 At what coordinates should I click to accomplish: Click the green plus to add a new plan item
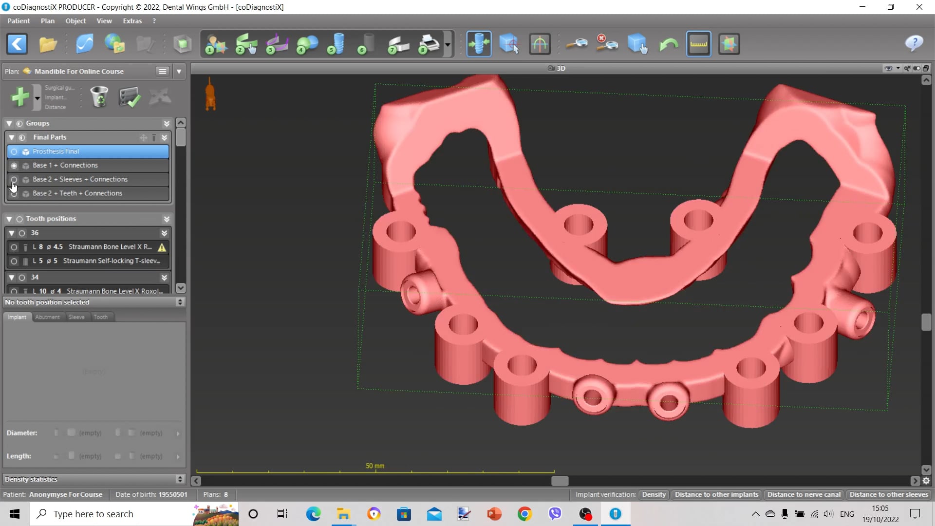pos(20,96)
